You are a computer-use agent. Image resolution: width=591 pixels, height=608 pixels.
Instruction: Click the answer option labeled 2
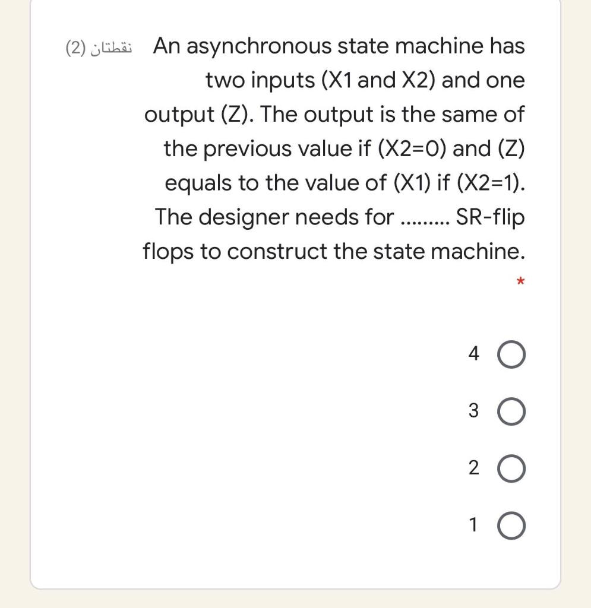(x=473, y=468)
